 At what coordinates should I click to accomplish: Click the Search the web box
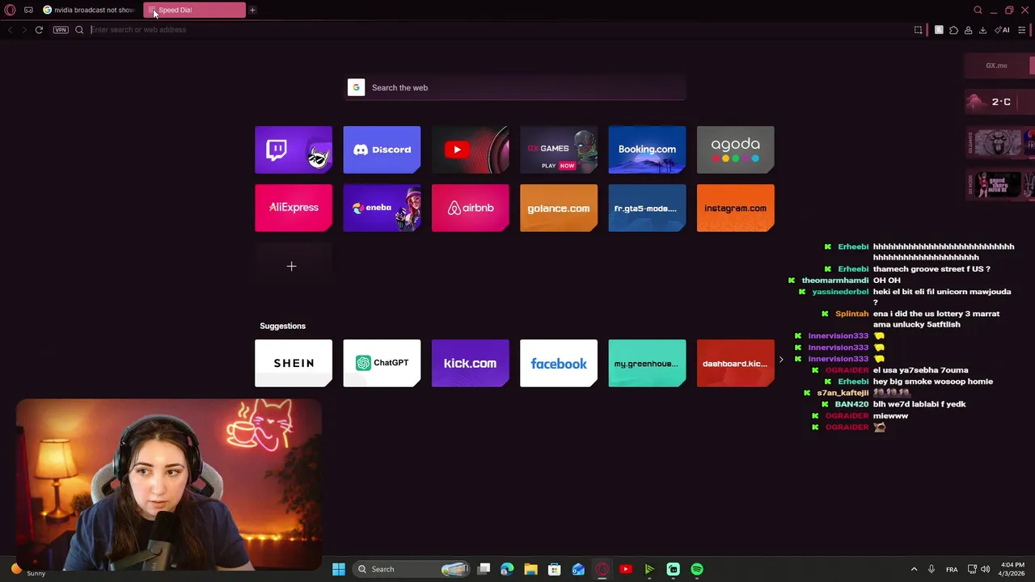(516, 87)
